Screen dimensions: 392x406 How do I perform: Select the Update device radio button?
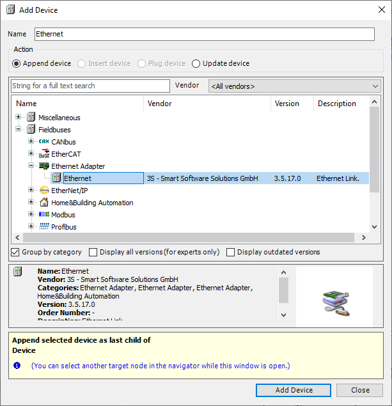(x=197, y=63)
